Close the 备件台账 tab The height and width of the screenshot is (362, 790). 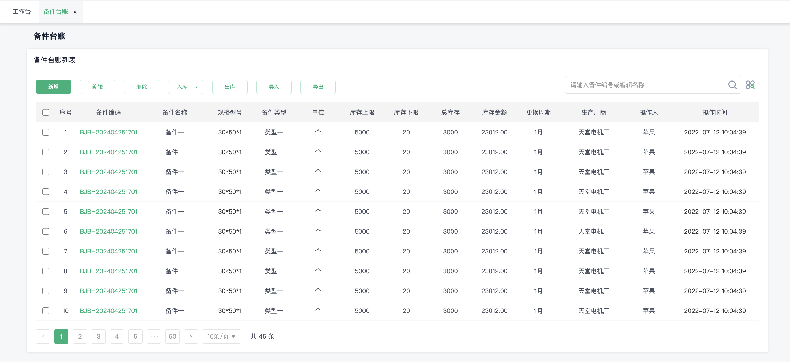pyautogui.click(x=75, y=12)
